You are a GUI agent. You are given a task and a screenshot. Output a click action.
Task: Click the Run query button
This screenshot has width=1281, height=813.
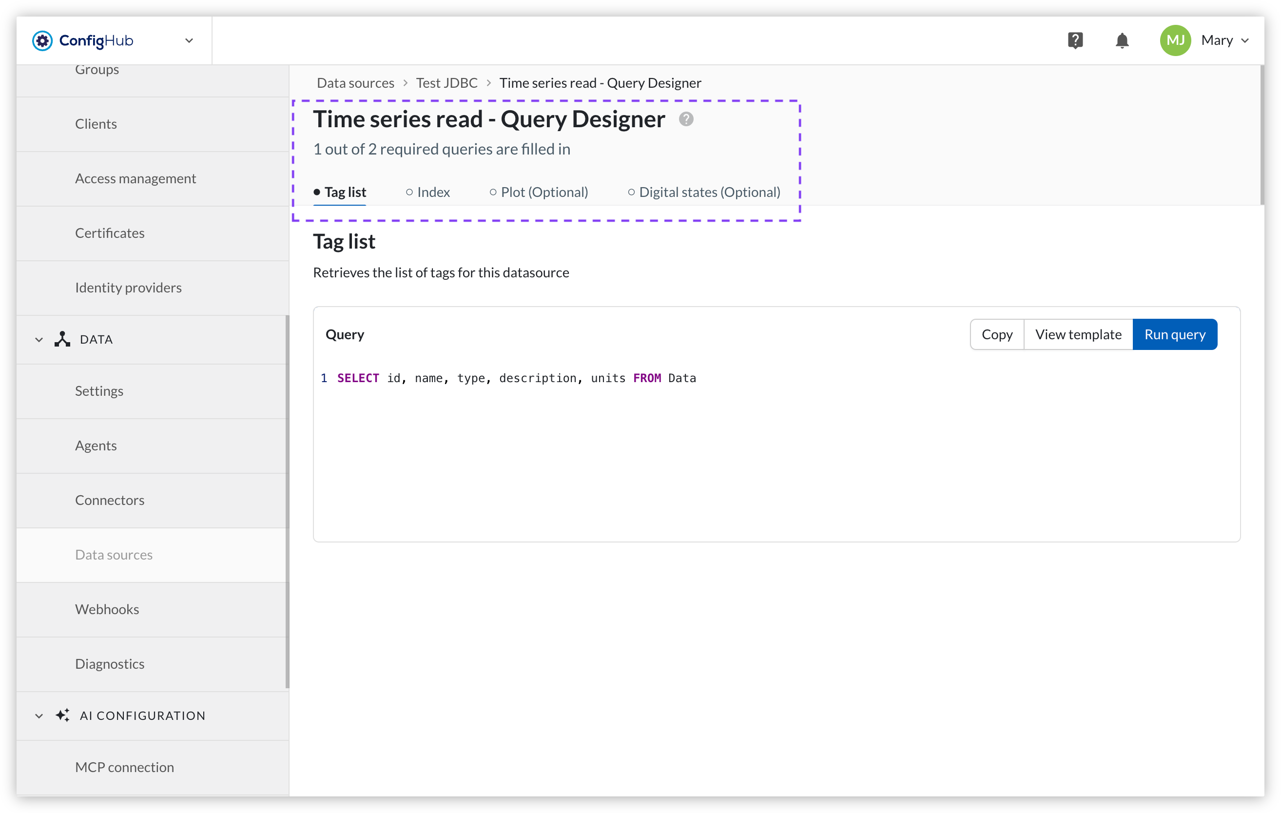click(x=1175, y=334)
